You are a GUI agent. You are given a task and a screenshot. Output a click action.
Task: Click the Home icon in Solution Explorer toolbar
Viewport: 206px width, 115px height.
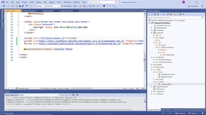[155, 14]
